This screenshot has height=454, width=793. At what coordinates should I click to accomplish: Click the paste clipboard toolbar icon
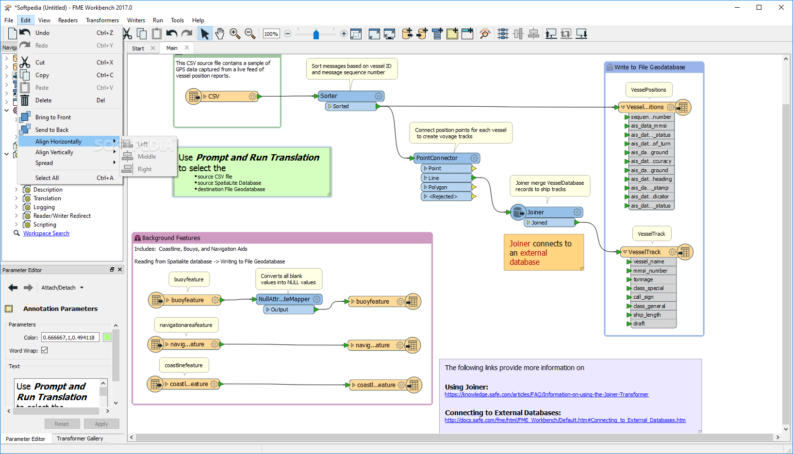[156, 33]
